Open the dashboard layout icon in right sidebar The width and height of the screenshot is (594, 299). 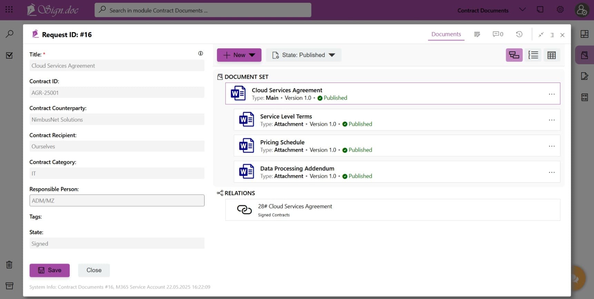[x=584, y=34]
